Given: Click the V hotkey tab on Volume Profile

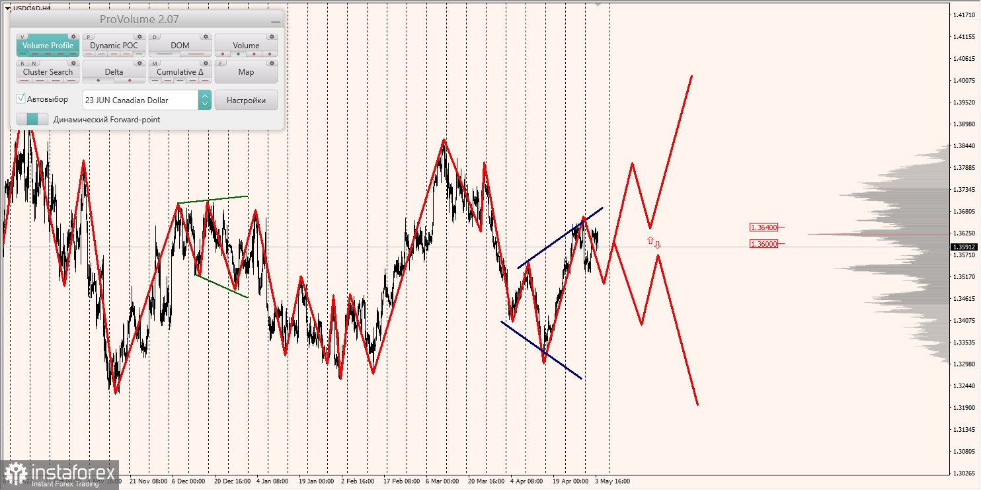Looking at the screenshot, I should 22,37.
